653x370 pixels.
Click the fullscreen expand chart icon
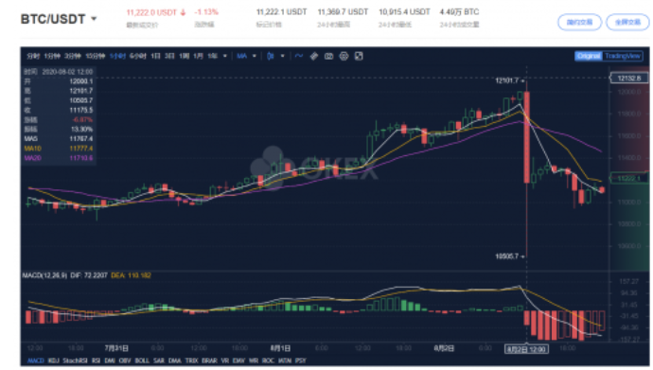[359, 56]
